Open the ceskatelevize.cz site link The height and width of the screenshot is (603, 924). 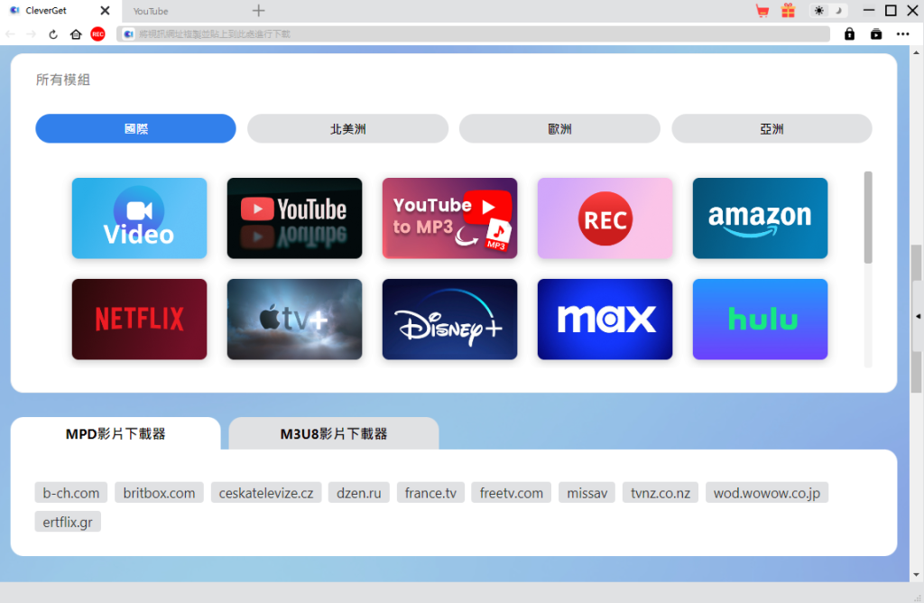(x=266, y=493)
